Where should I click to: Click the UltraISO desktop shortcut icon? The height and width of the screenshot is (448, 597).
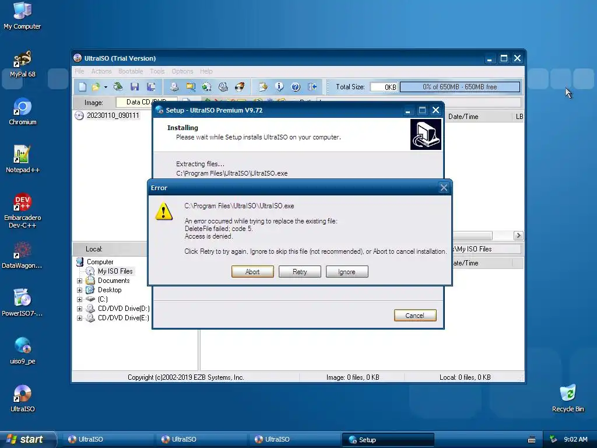coord(23,398)
